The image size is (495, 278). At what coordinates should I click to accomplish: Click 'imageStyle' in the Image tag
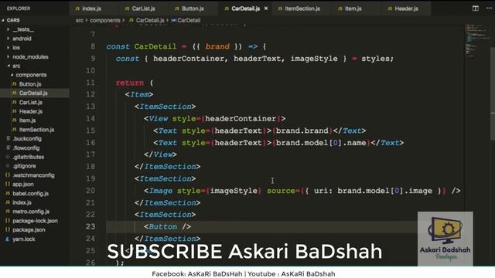(234, 191)
